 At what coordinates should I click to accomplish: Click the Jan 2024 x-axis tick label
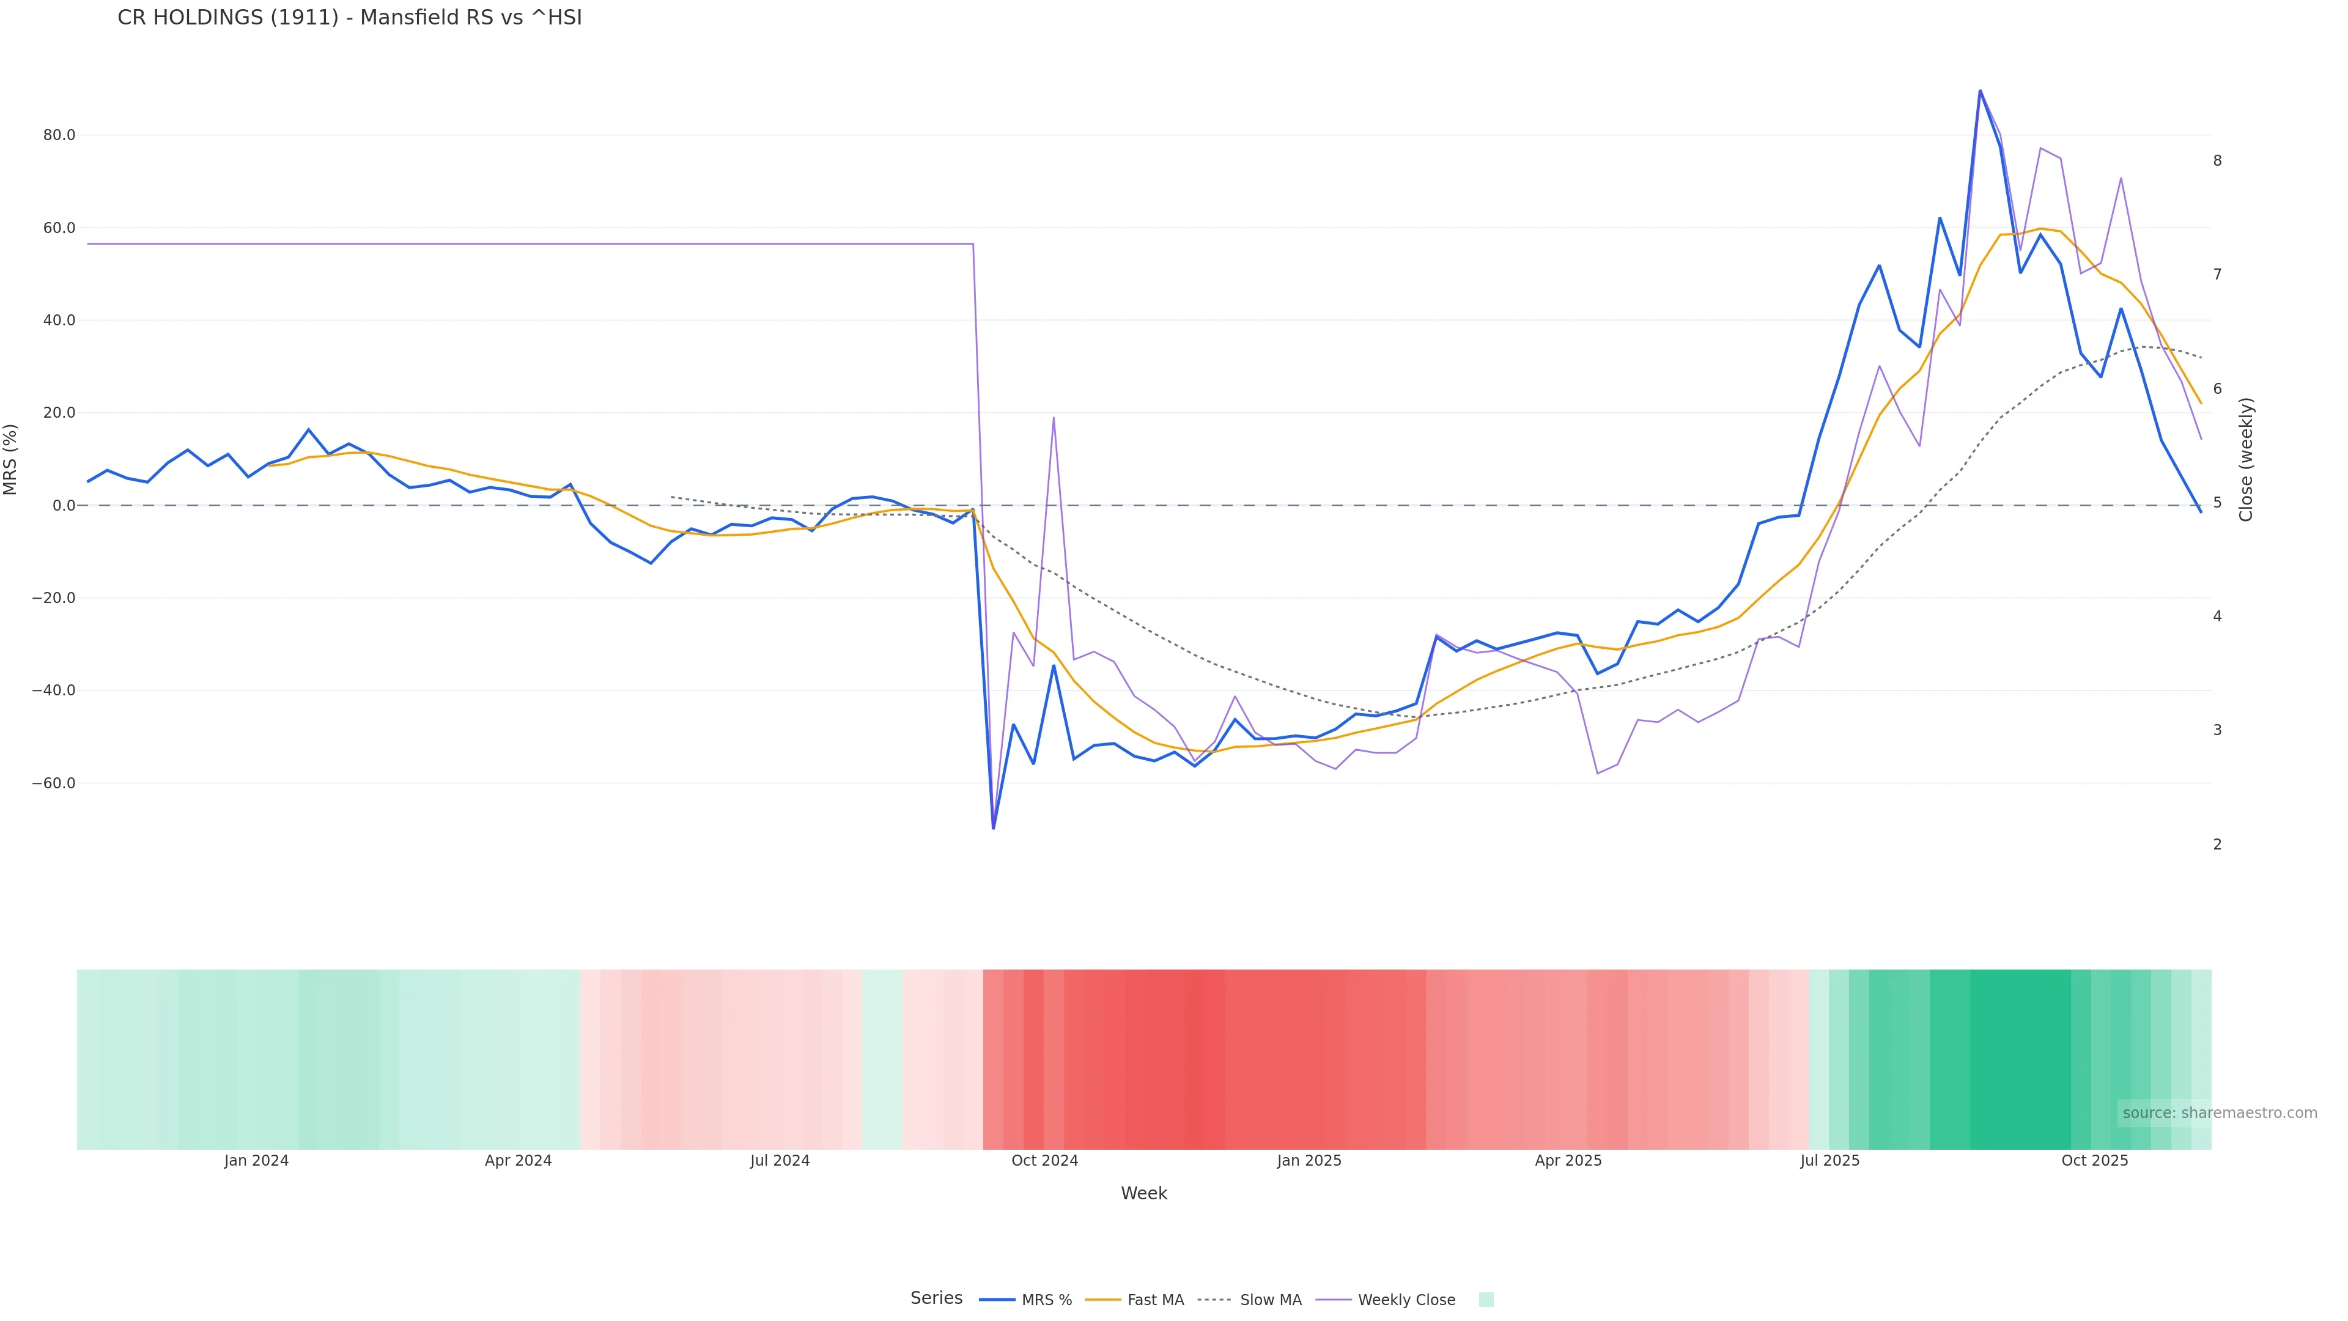point(256,1161)
